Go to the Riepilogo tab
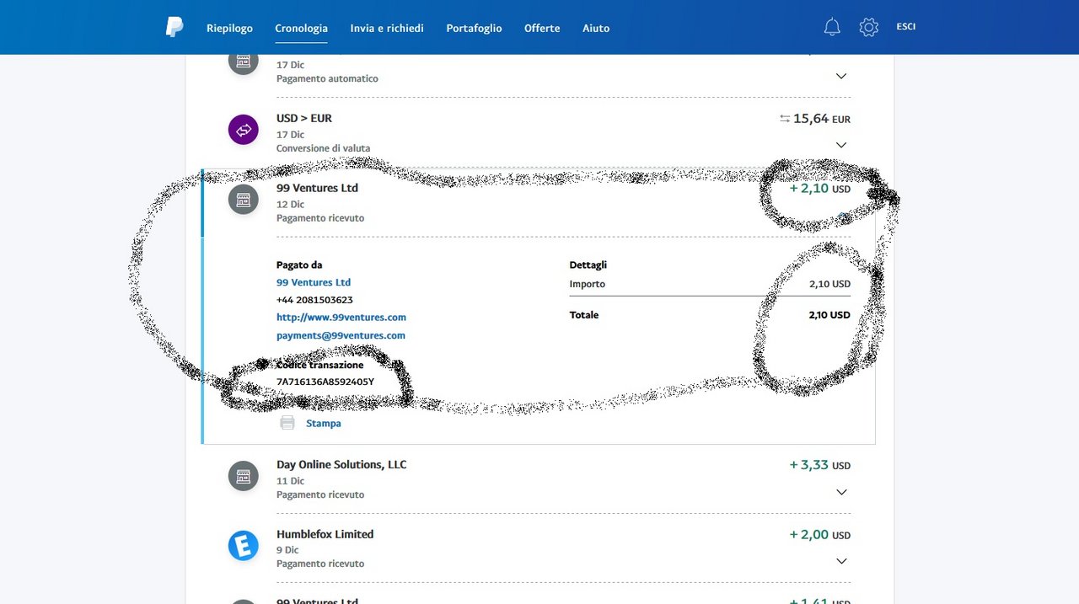 [229, 28]
